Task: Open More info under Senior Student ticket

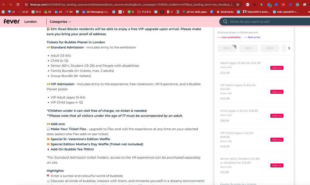Action: tap(226, 167)
